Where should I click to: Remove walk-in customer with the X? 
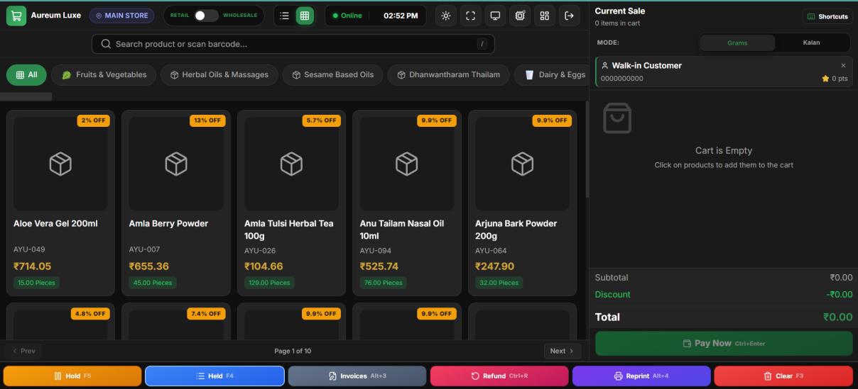[x=843, y=65]
